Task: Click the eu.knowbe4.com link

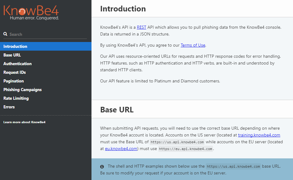Action: [x=121, y=149]
